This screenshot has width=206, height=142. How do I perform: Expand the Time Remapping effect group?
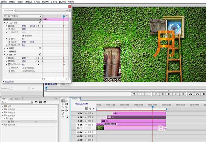point(4,51)
